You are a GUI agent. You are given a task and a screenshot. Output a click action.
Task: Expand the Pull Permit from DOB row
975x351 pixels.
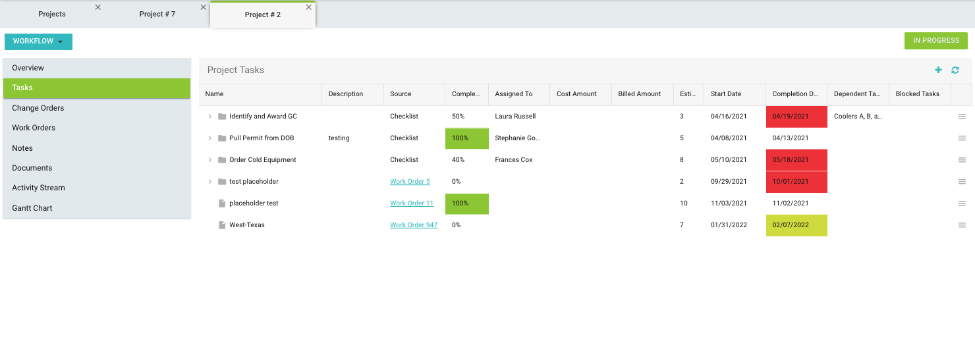(x=209, y=138)
